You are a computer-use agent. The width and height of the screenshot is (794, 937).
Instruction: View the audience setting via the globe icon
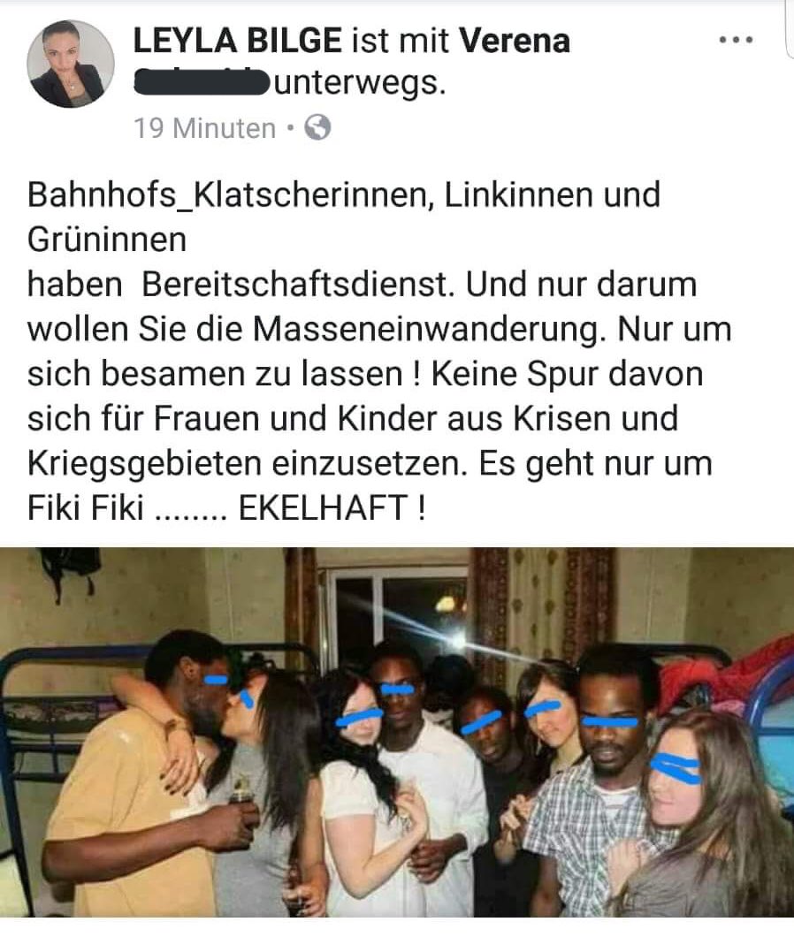pos(317,127)
